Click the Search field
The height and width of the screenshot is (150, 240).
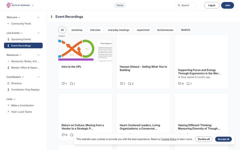(x=185, y=5)
